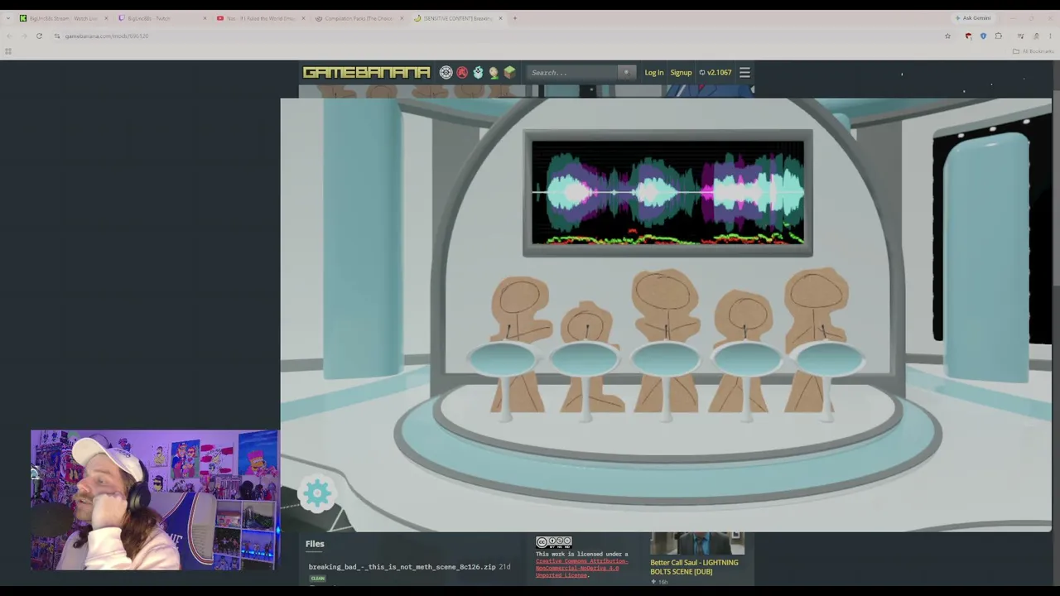The width and height of the screenshot is (1060, 596).
Task: Click the red extension icon
Action: tap(968, 36)
